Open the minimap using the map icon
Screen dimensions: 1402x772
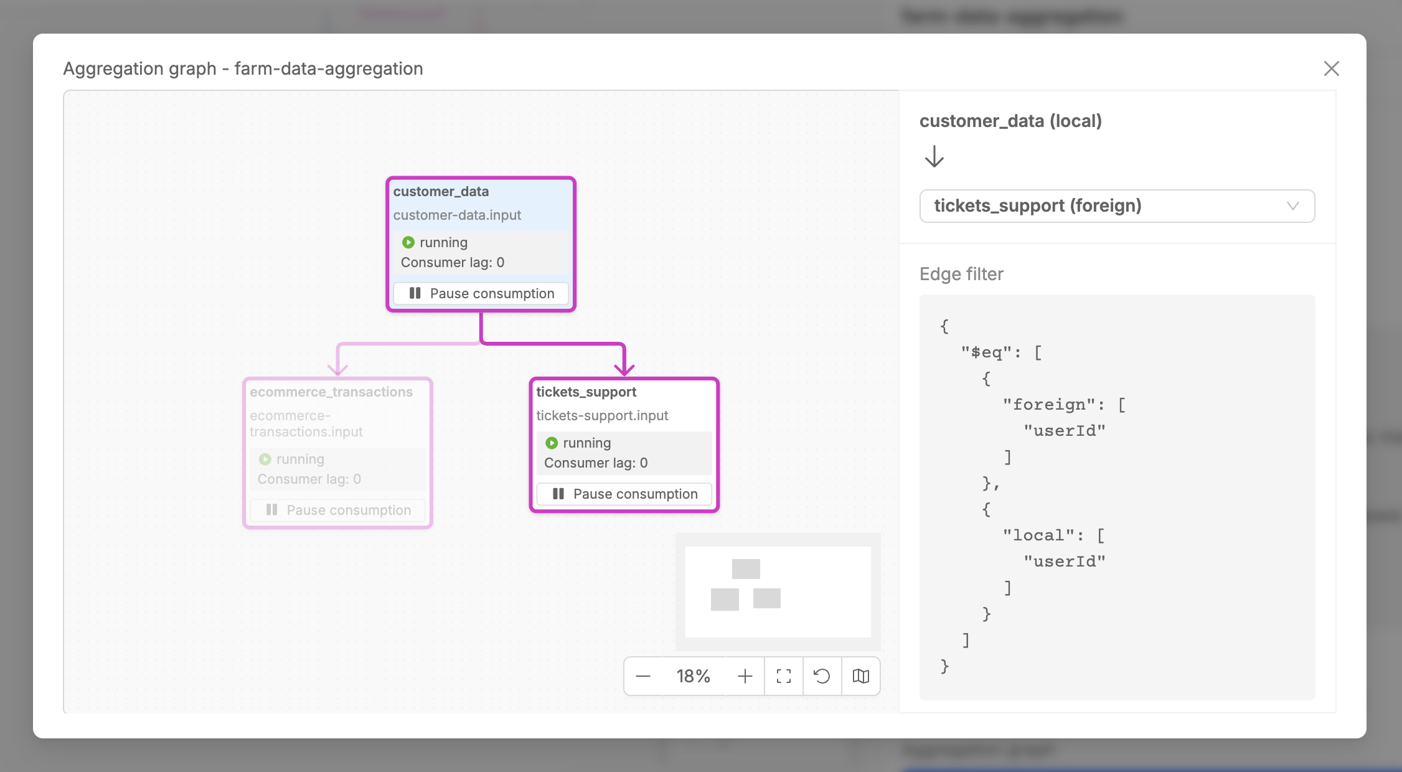[x=861, y=676]
